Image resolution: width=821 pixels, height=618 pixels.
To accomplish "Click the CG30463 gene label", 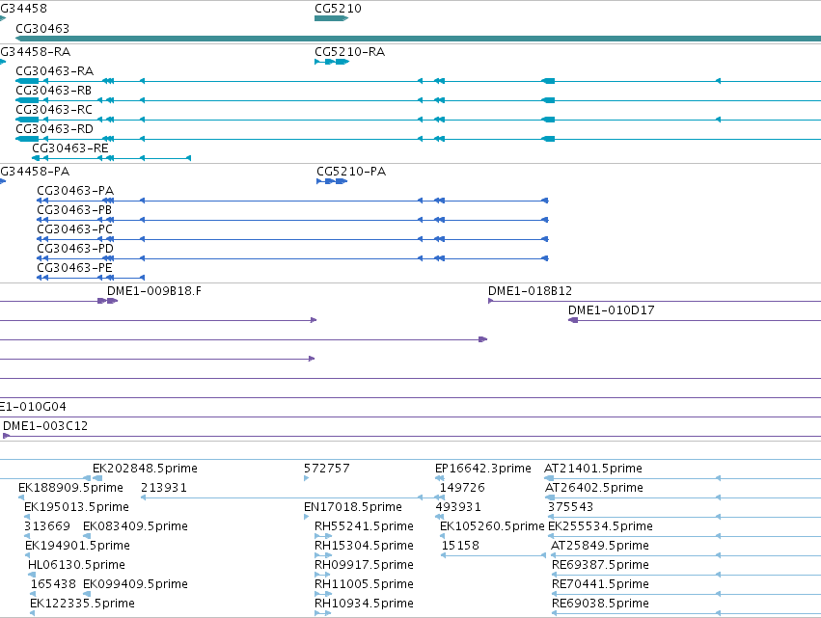I will coord(42,28).
